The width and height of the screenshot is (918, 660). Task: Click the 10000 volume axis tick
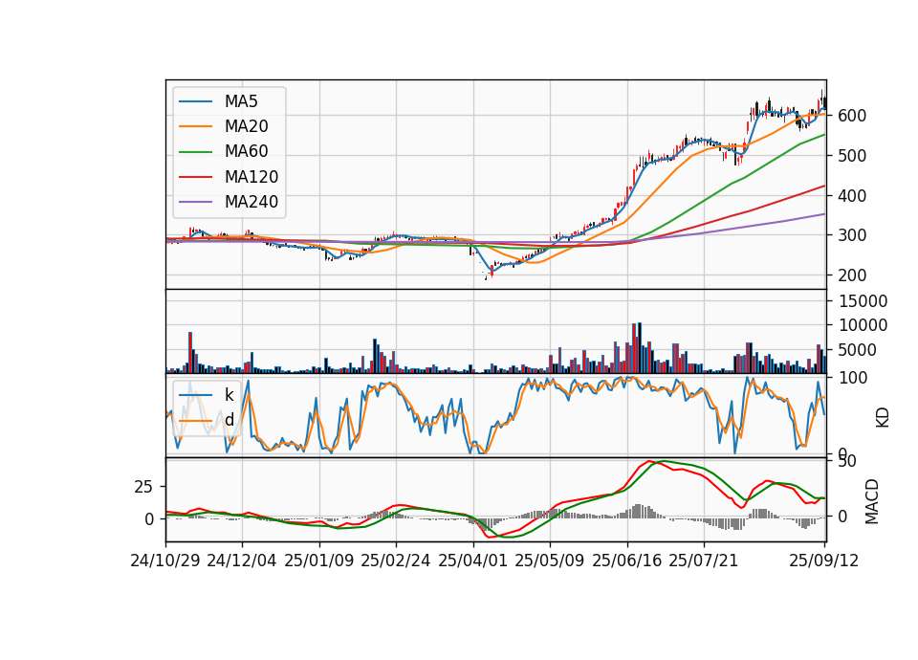click(863, 325)
